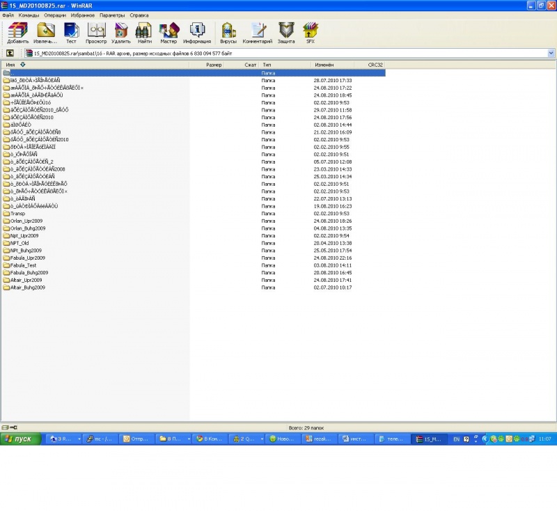
Task: Open the Параметры menu
Action: point(112,15)
